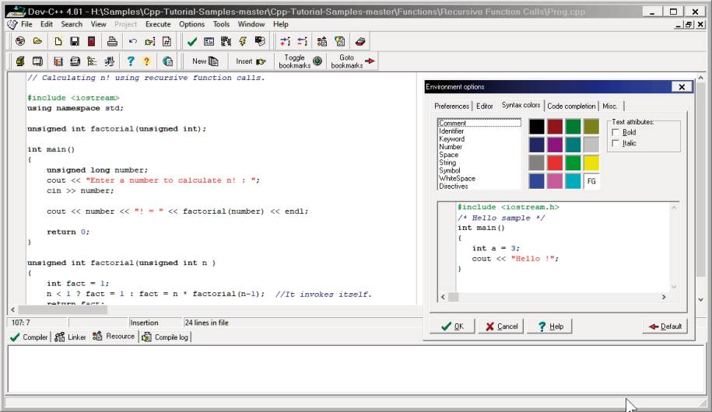Reset colors with the Default button

coord(665,326)
